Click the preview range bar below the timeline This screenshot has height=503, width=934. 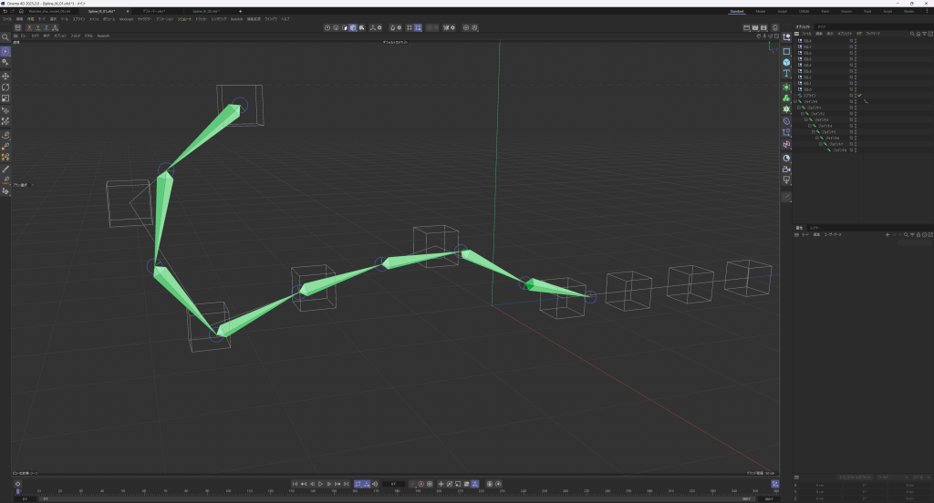pos(396,498)
